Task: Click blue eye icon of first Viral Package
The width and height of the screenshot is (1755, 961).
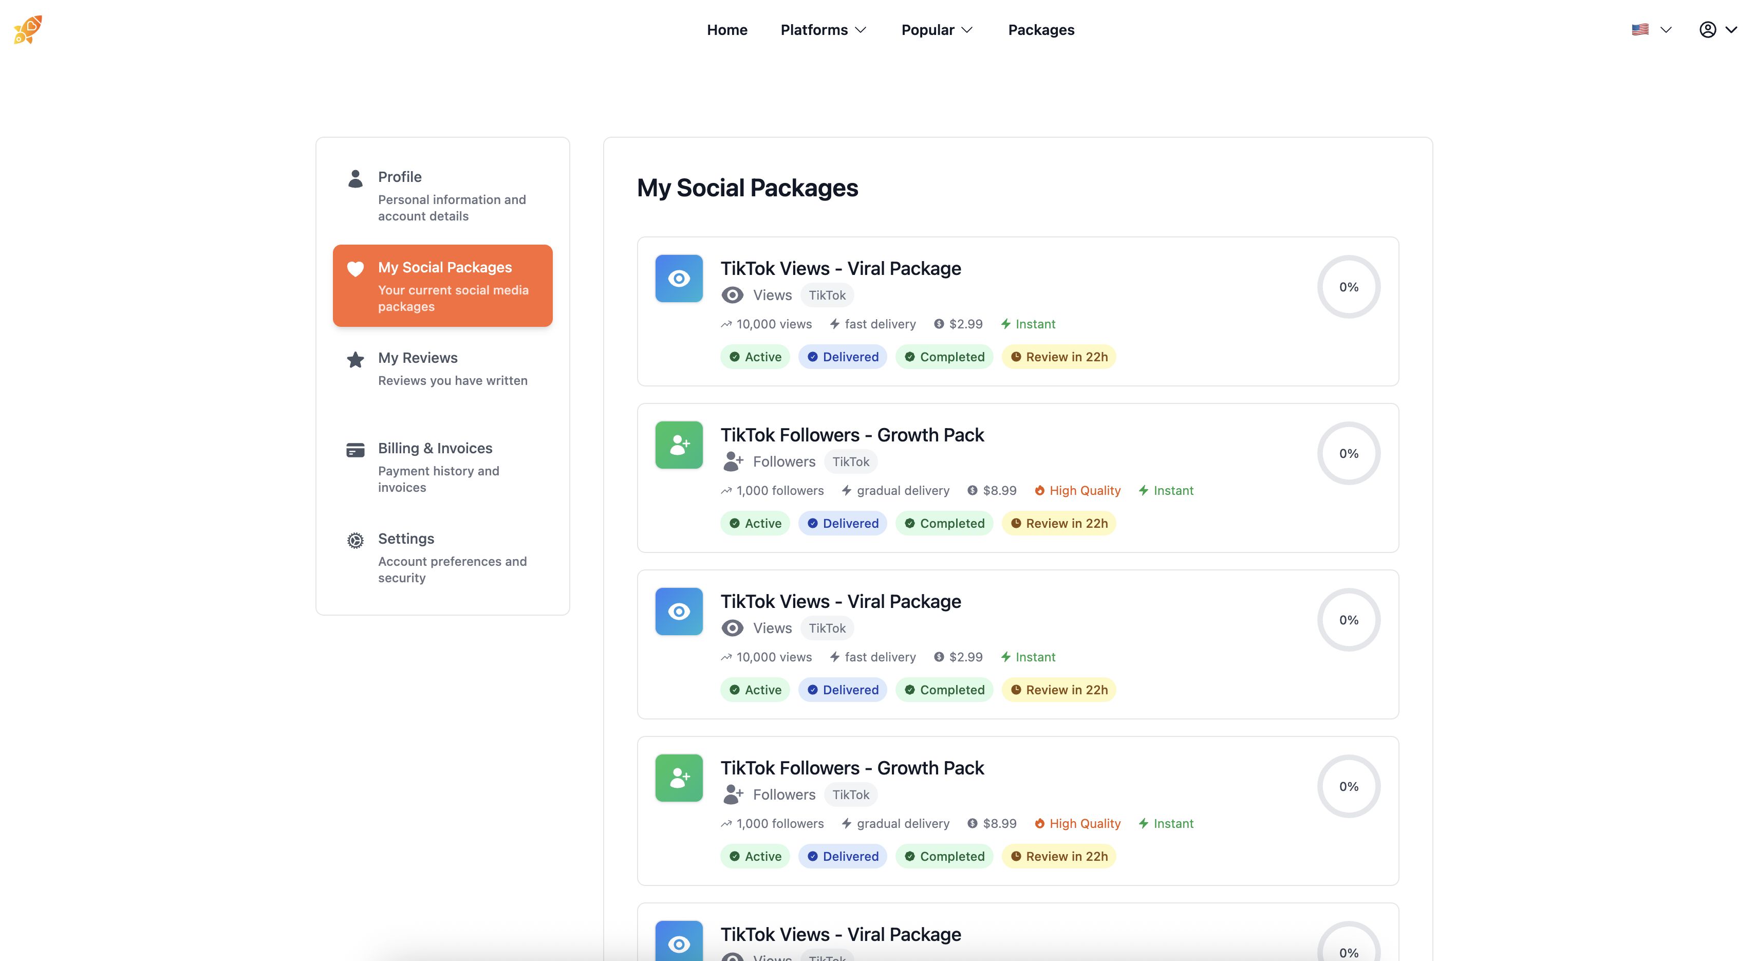Action: (679, 278)
